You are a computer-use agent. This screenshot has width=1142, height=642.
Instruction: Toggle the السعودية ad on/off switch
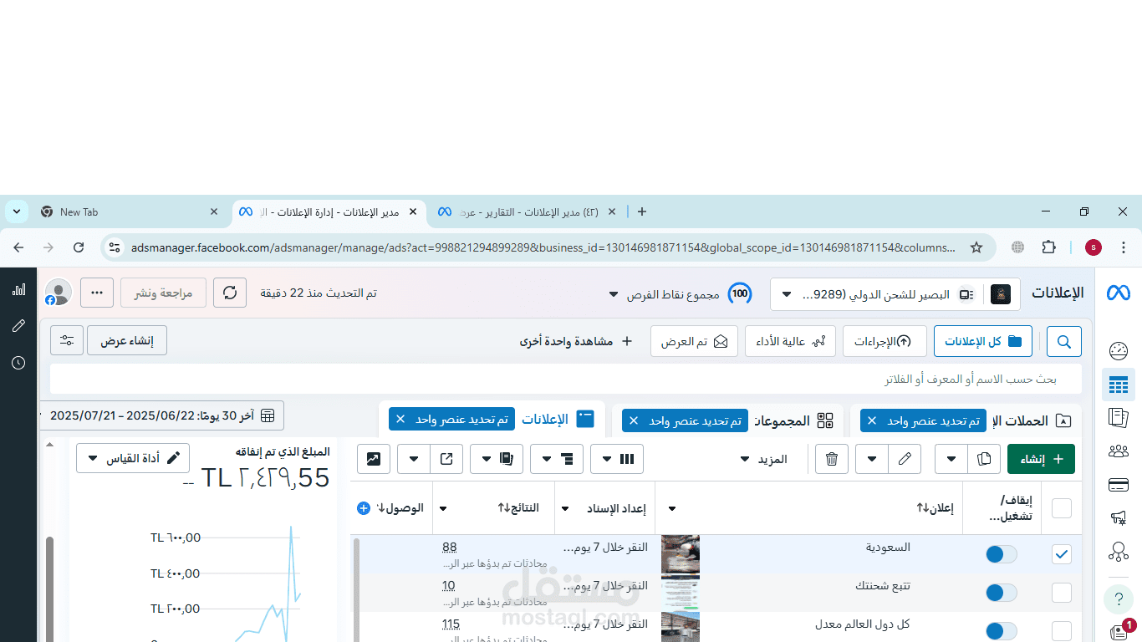[x=1001, y=554]
